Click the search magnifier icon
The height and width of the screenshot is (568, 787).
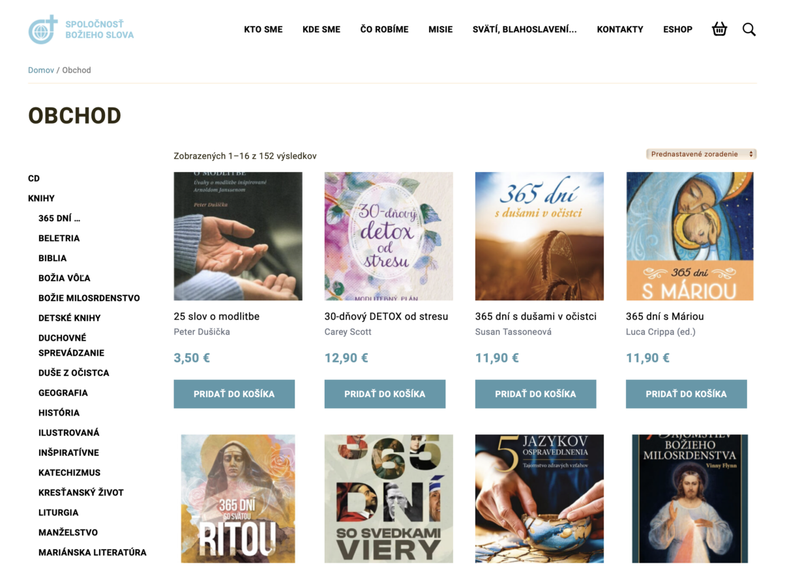[x=749, y=29]
